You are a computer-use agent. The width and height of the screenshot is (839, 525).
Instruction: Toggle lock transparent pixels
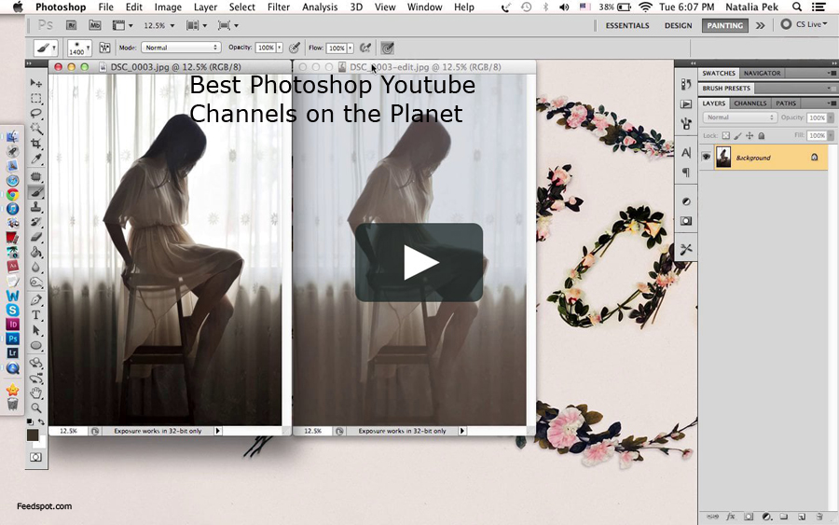click(x=725, y=135)
